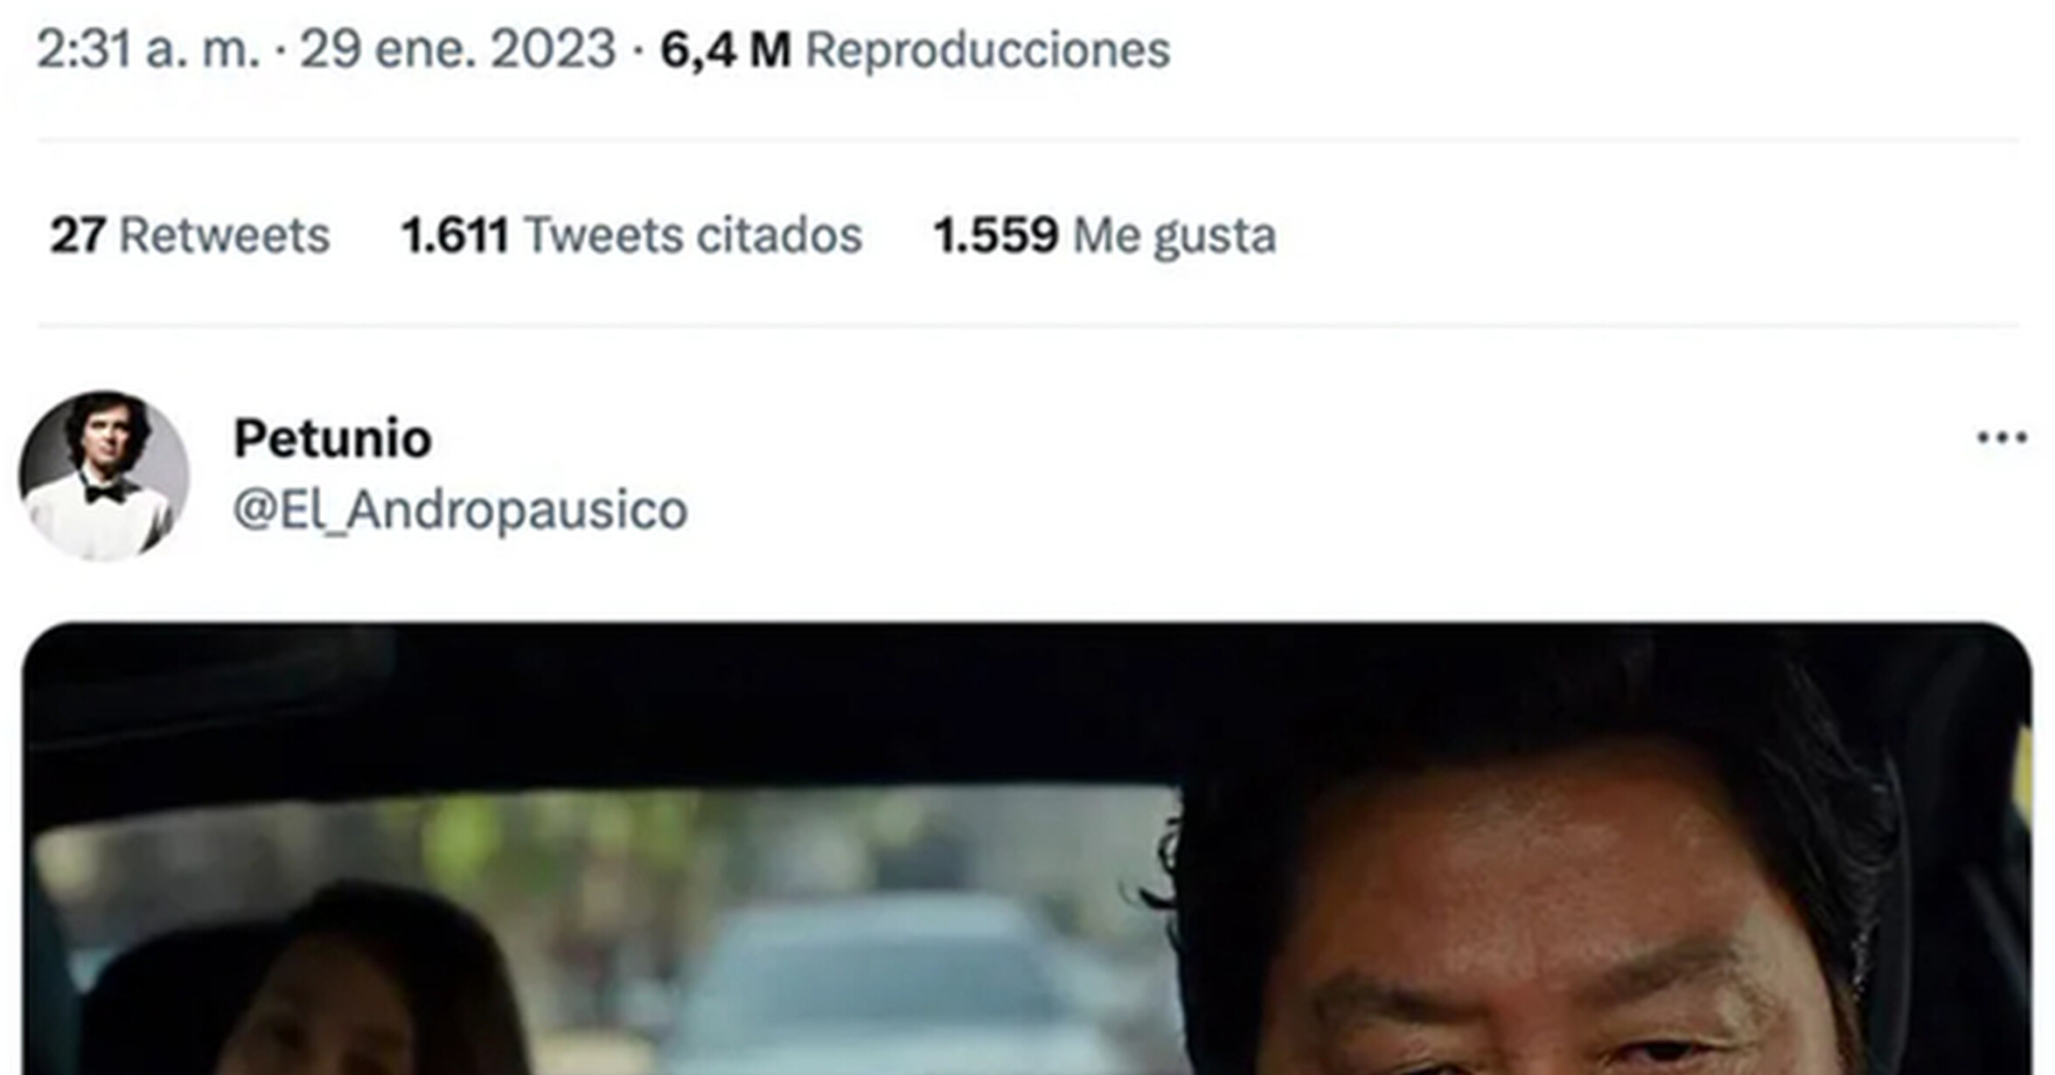This screenshot has height=1075, width=2055.
Task: Click the words Tweets citados
Action: [x=693, y=235]
